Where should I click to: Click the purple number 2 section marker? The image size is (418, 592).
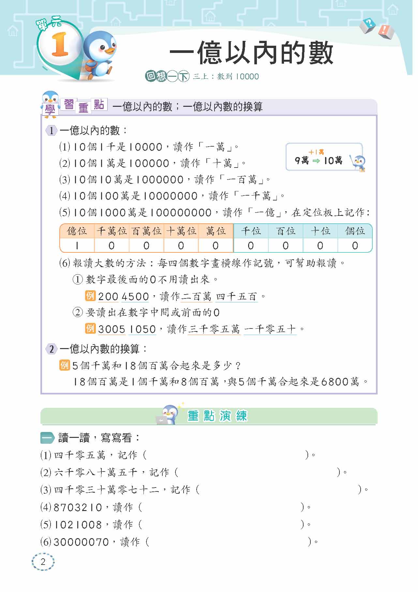[51, 349]
